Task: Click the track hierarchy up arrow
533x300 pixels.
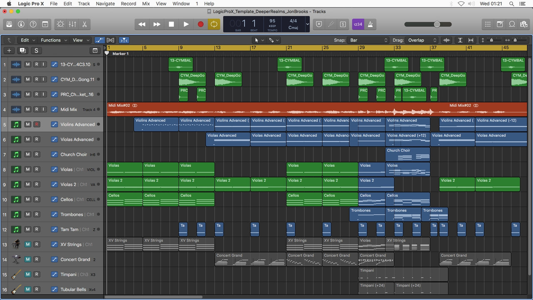Action: coord(9,40)
